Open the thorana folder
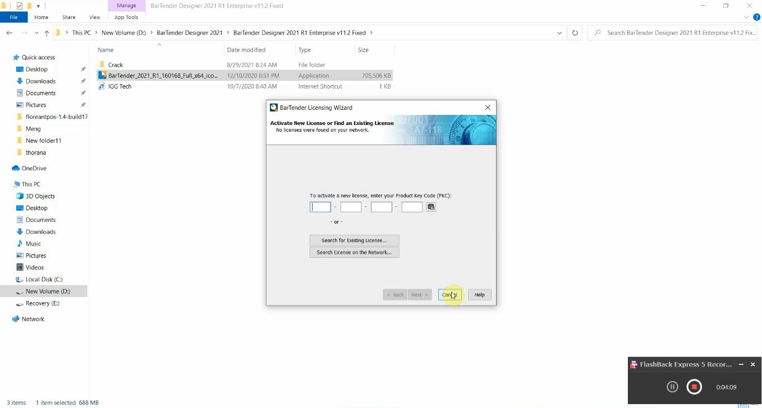762x408 pixels. (35, 152)
